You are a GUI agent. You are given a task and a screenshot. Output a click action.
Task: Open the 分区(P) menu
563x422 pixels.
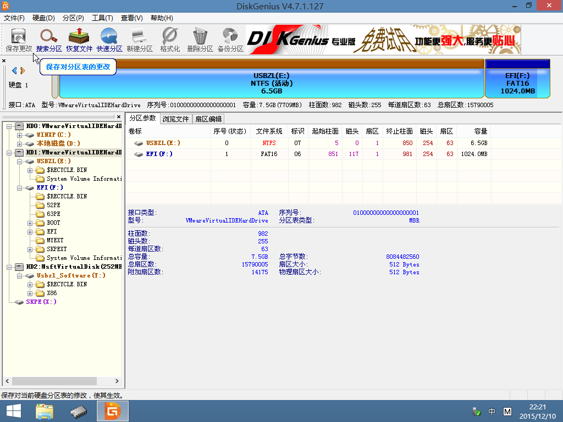(73, 18)
